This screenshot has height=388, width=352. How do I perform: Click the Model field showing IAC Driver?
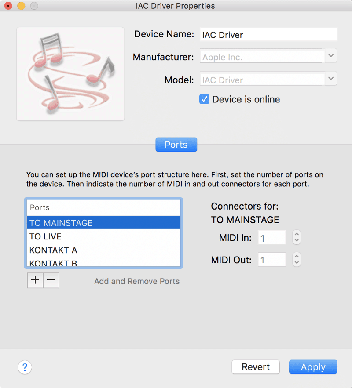[262, 80]
